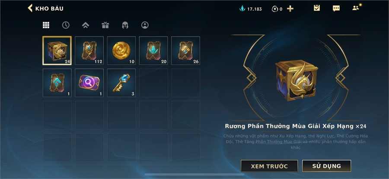Open the missions checklist icon

(x=317, y=8)
